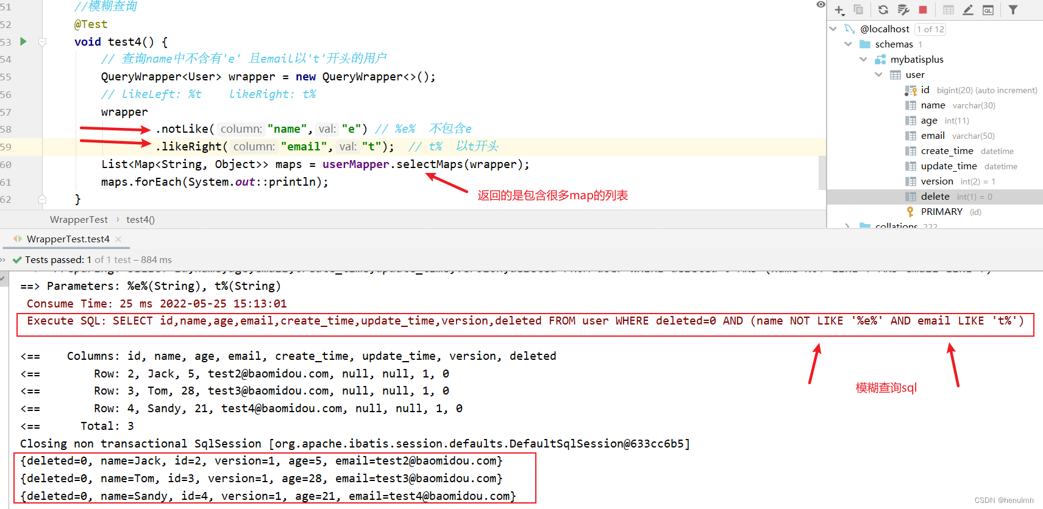Select the age int(11) column row
Viewport: 1043px width, 509px height.
point(934,121)
